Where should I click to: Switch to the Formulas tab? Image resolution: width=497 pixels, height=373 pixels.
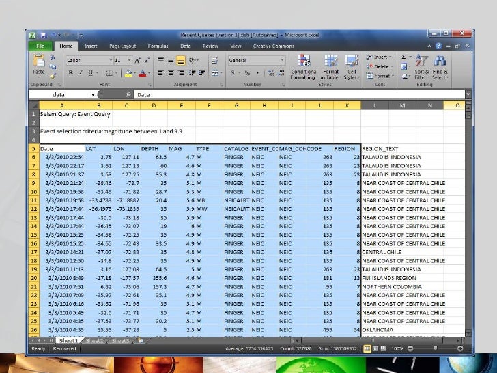click(x=158, y=46)
